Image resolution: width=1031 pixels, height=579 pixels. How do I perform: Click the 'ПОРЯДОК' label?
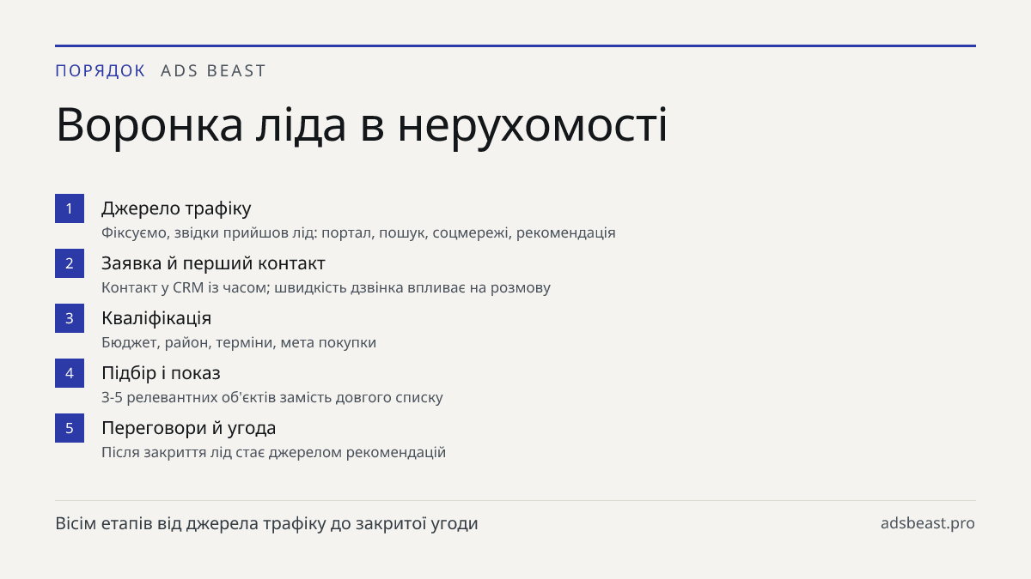101,71
